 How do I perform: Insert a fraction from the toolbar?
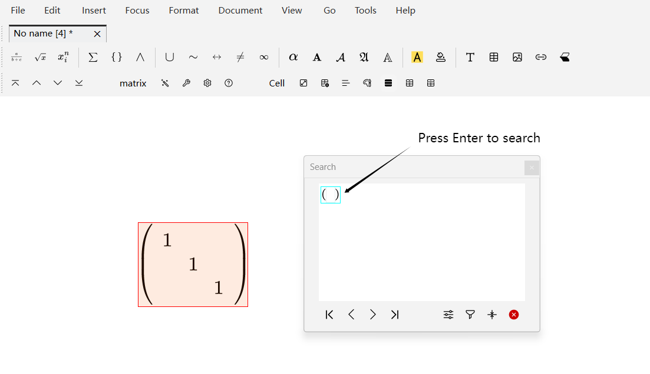tap(17, 57)
